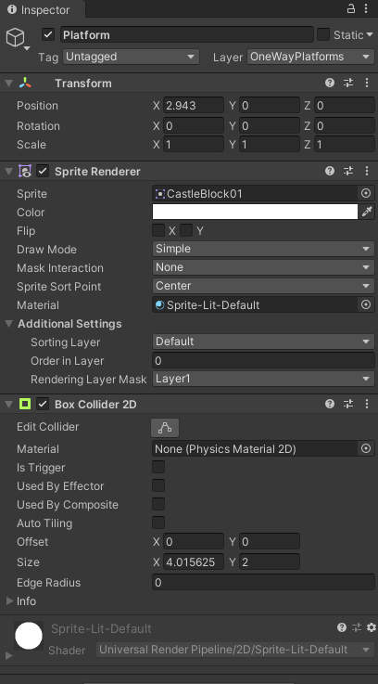
Task: Open the Transform component help reference icon
Action: [x=330, y=83]
